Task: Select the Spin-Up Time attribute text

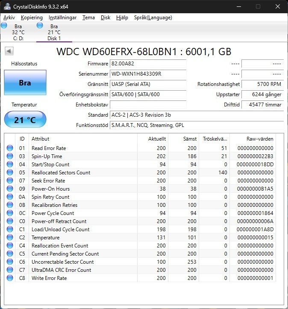Action: coord(47,156)
